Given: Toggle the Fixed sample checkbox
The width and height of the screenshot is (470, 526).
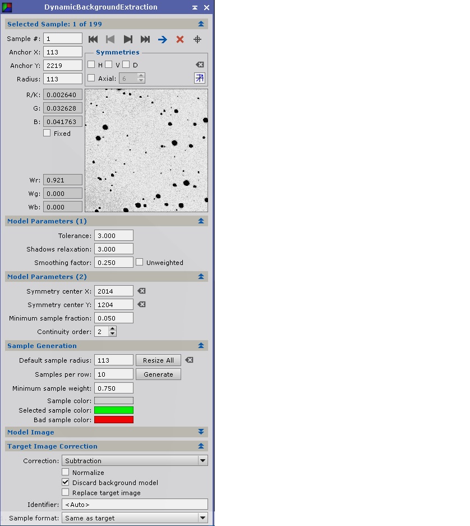Looking at the screenshot, I should click(47, 133).
